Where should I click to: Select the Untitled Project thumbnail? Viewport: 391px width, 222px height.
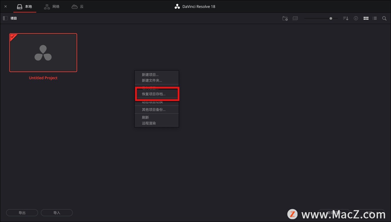pos(43,53)
